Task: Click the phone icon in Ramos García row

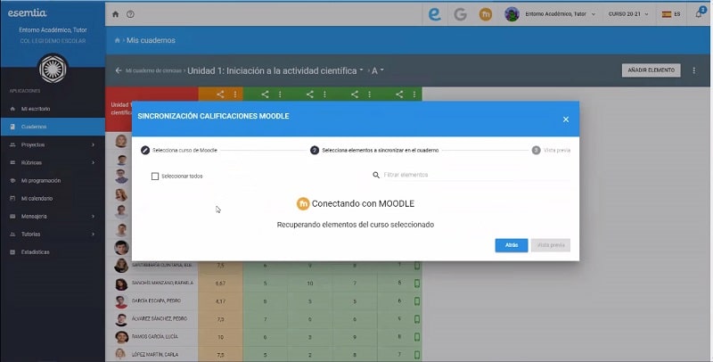Action: pos(417,337)
